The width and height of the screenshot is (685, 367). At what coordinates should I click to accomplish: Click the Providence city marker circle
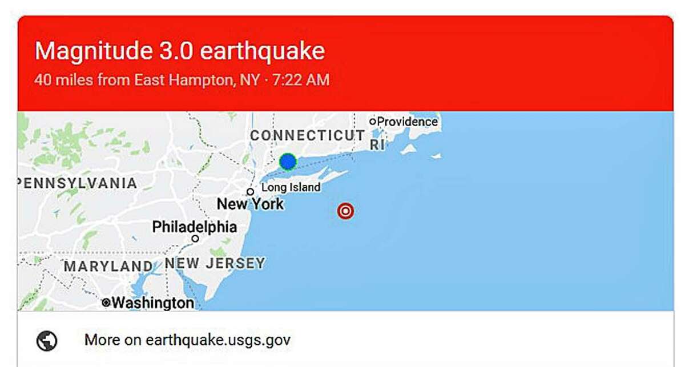pyautogui.click(x=373, y=121)
